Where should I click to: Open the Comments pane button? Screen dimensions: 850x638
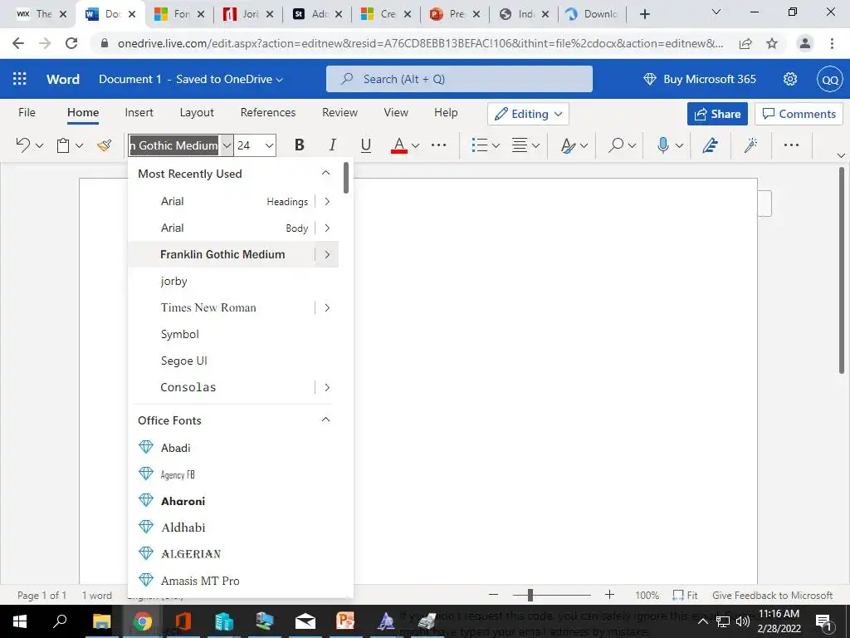pyautogui.click(x=799, y=114)
